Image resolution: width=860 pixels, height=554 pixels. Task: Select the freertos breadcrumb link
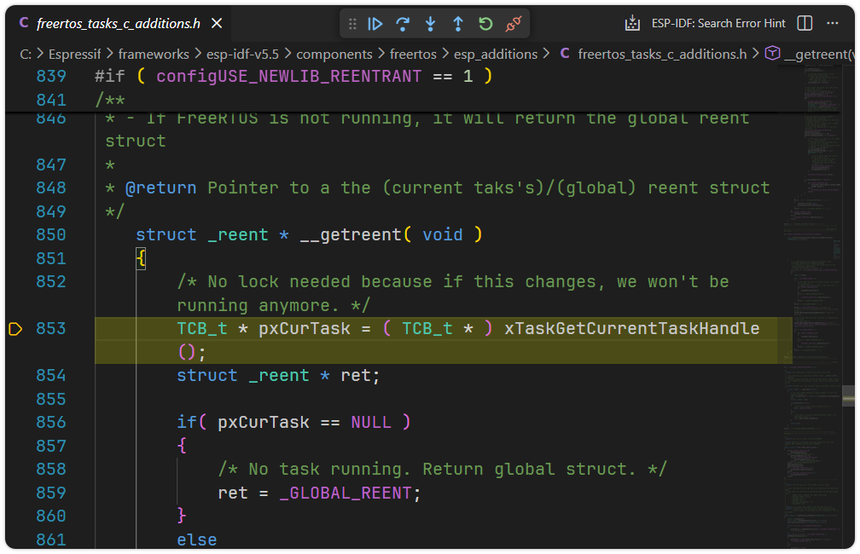(412, 53)
